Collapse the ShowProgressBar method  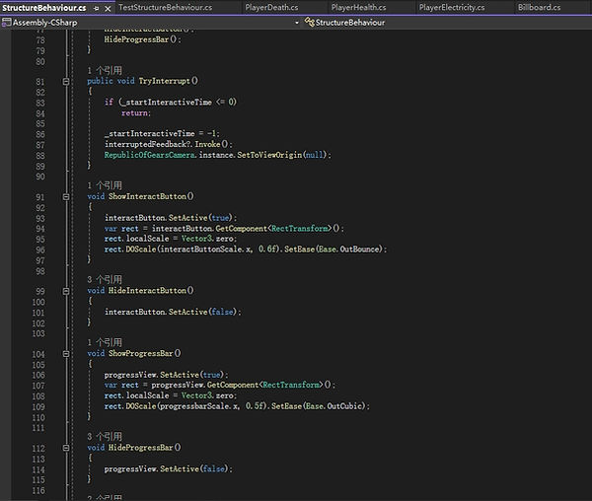[x=66, y=353]
